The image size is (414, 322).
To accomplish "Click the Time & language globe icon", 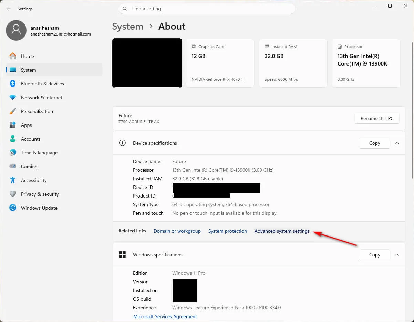I will (13, 153).
